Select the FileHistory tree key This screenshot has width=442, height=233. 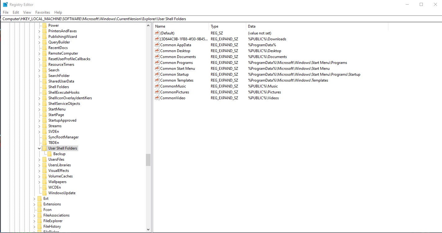52,226
